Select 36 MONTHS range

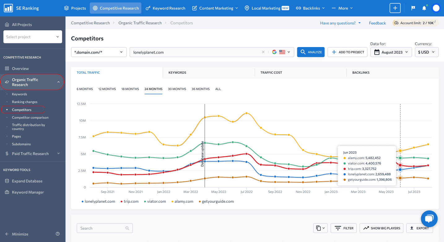201,89
